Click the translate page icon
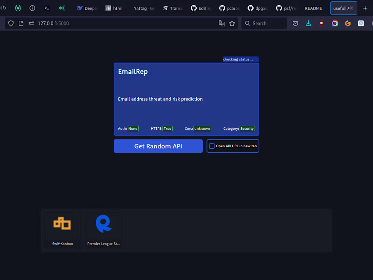The width and height of the screenshot is (373, 280). point(222,23)
